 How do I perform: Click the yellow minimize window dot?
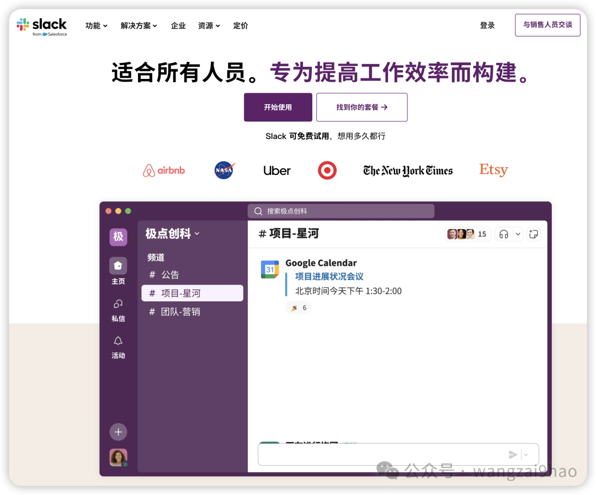click(x=118, y=211)
